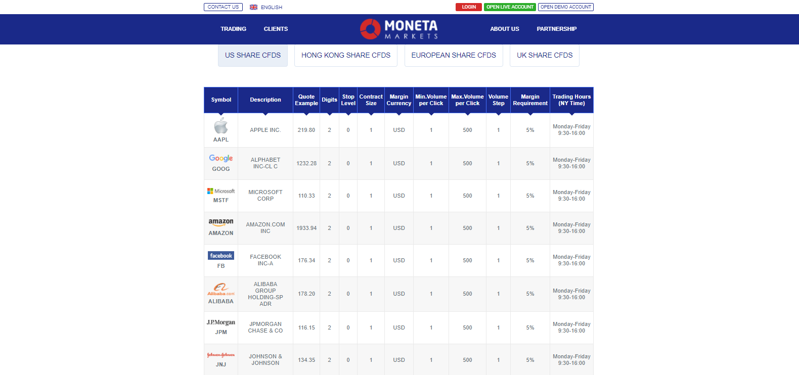Viewport: 799px width, 375px height.
Task: Click quote value 178.20
Action: tap(306, 294)
